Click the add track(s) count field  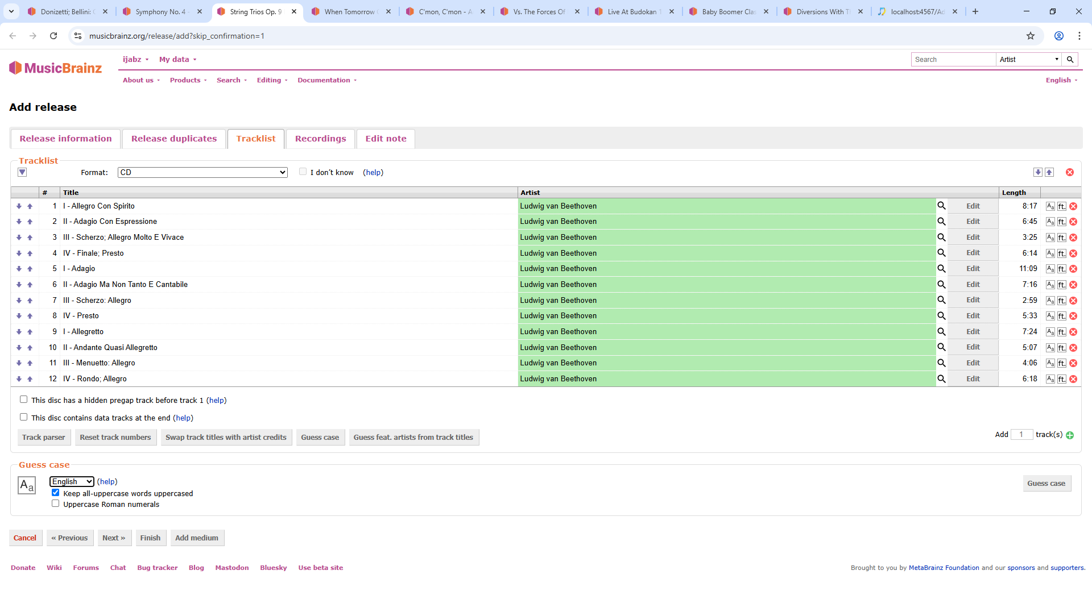(1021, 435)
